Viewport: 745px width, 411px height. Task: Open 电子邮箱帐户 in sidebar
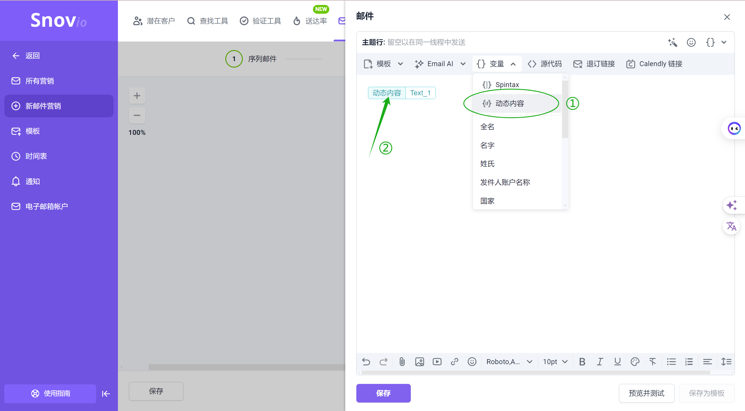click(x=59, y=207)
